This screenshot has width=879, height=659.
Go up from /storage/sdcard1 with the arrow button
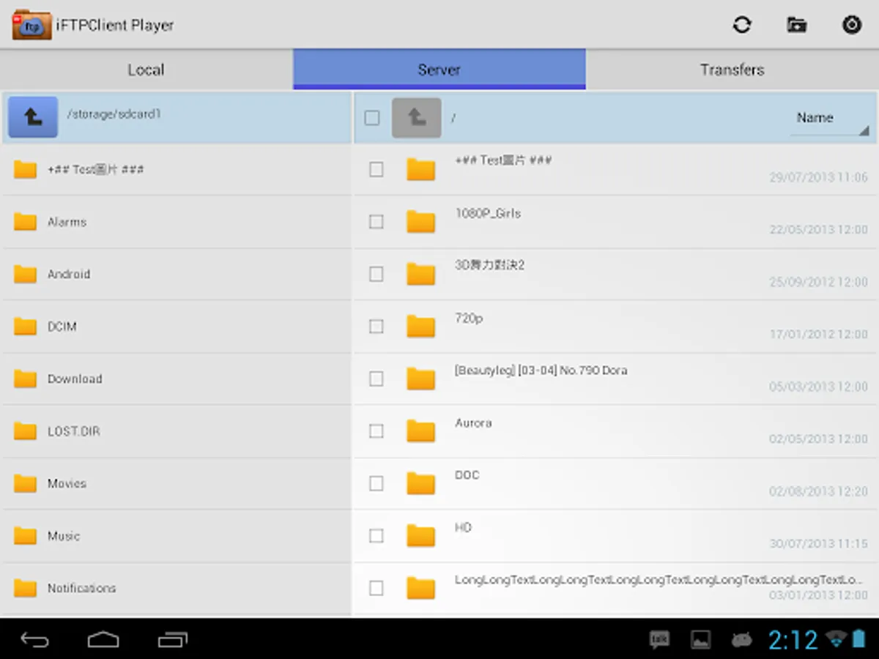(x=33, y=116)
